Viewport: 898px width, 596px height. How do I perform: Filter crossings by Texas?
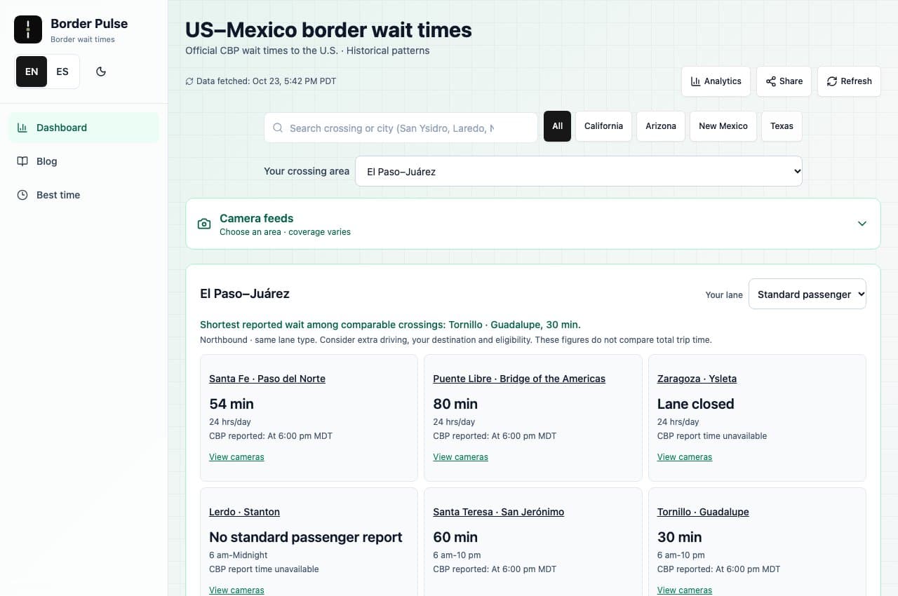[782, 126]
